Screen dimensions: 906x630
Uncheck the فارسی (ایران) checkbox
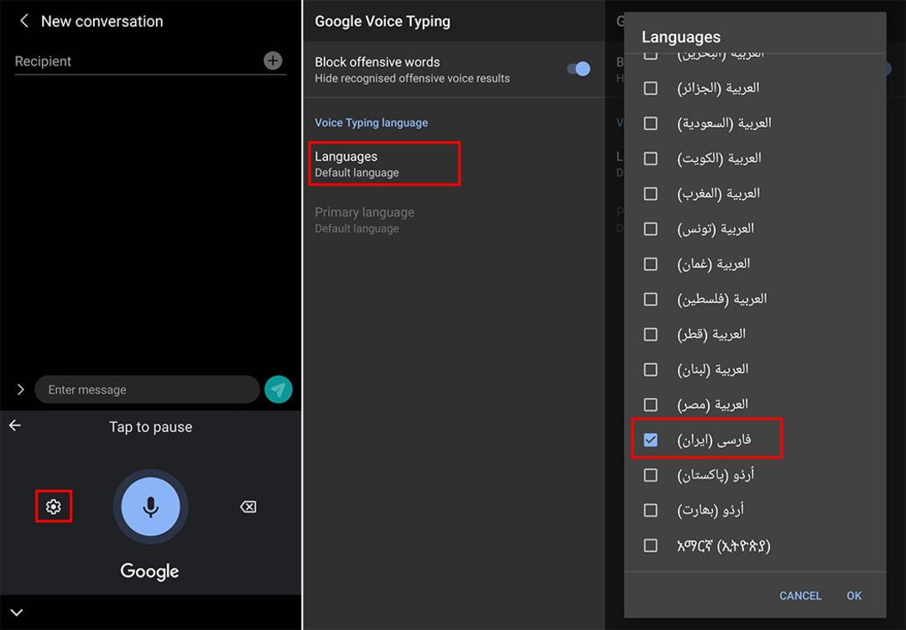[651, 440]
